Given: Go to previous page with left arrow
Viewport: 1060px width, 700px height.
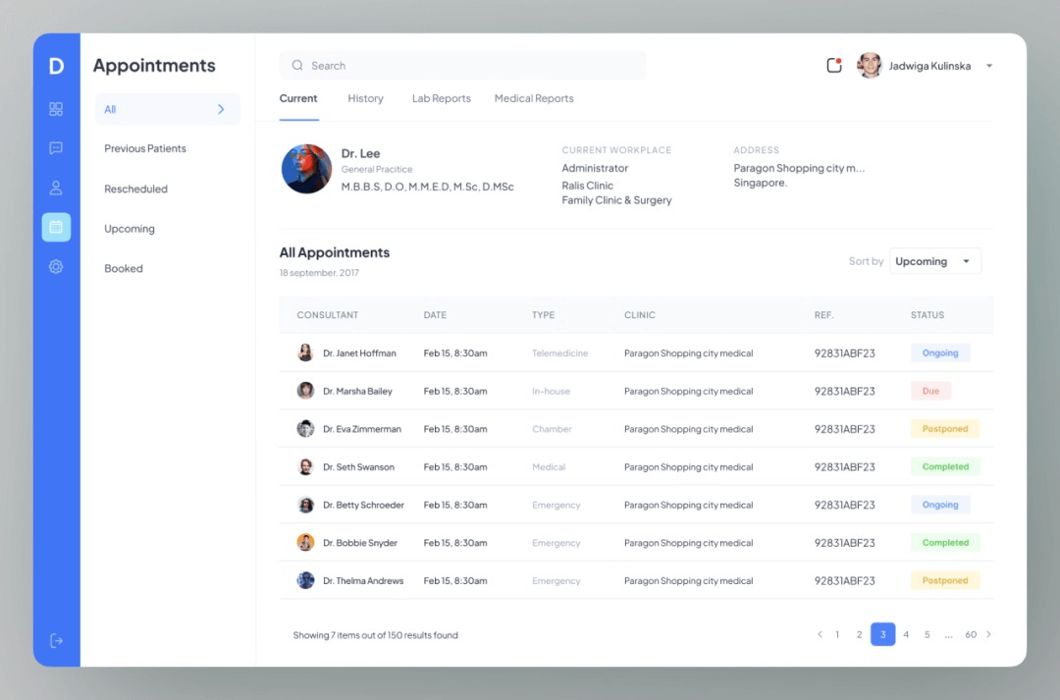Looking at the screenshot, I should coord(820,634).
